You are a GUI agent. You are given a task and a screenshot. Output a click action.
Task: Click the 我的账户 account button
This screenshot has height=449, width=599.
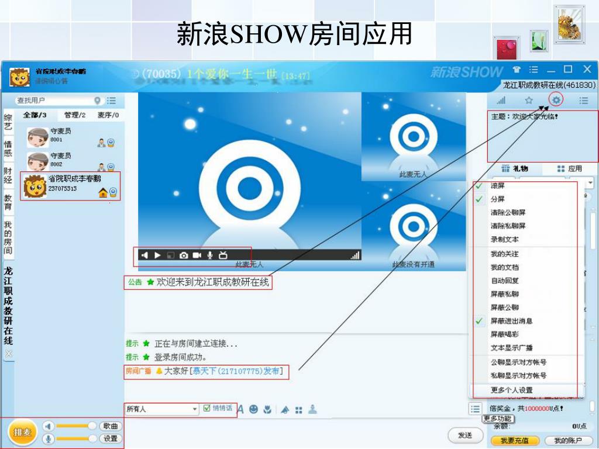tap(567, 441)
